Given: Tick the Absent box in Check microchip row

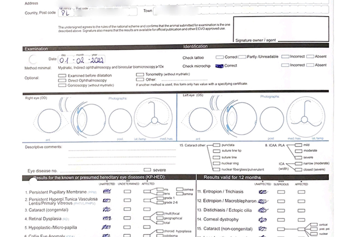Looking at the screenshot, I should point(310,65).
